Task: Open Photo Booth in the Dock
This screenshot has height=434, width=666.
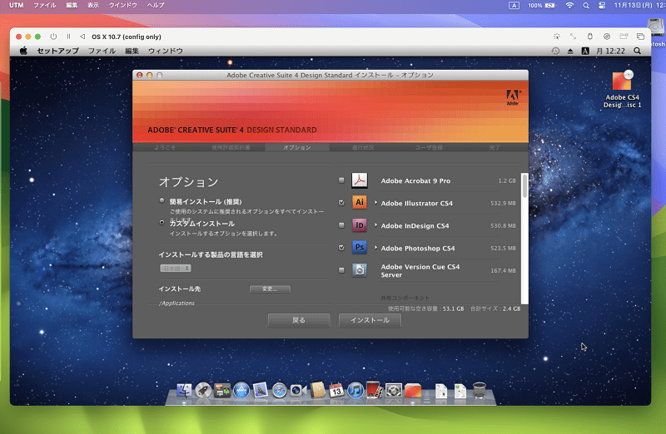Action: tap(374, 390)
